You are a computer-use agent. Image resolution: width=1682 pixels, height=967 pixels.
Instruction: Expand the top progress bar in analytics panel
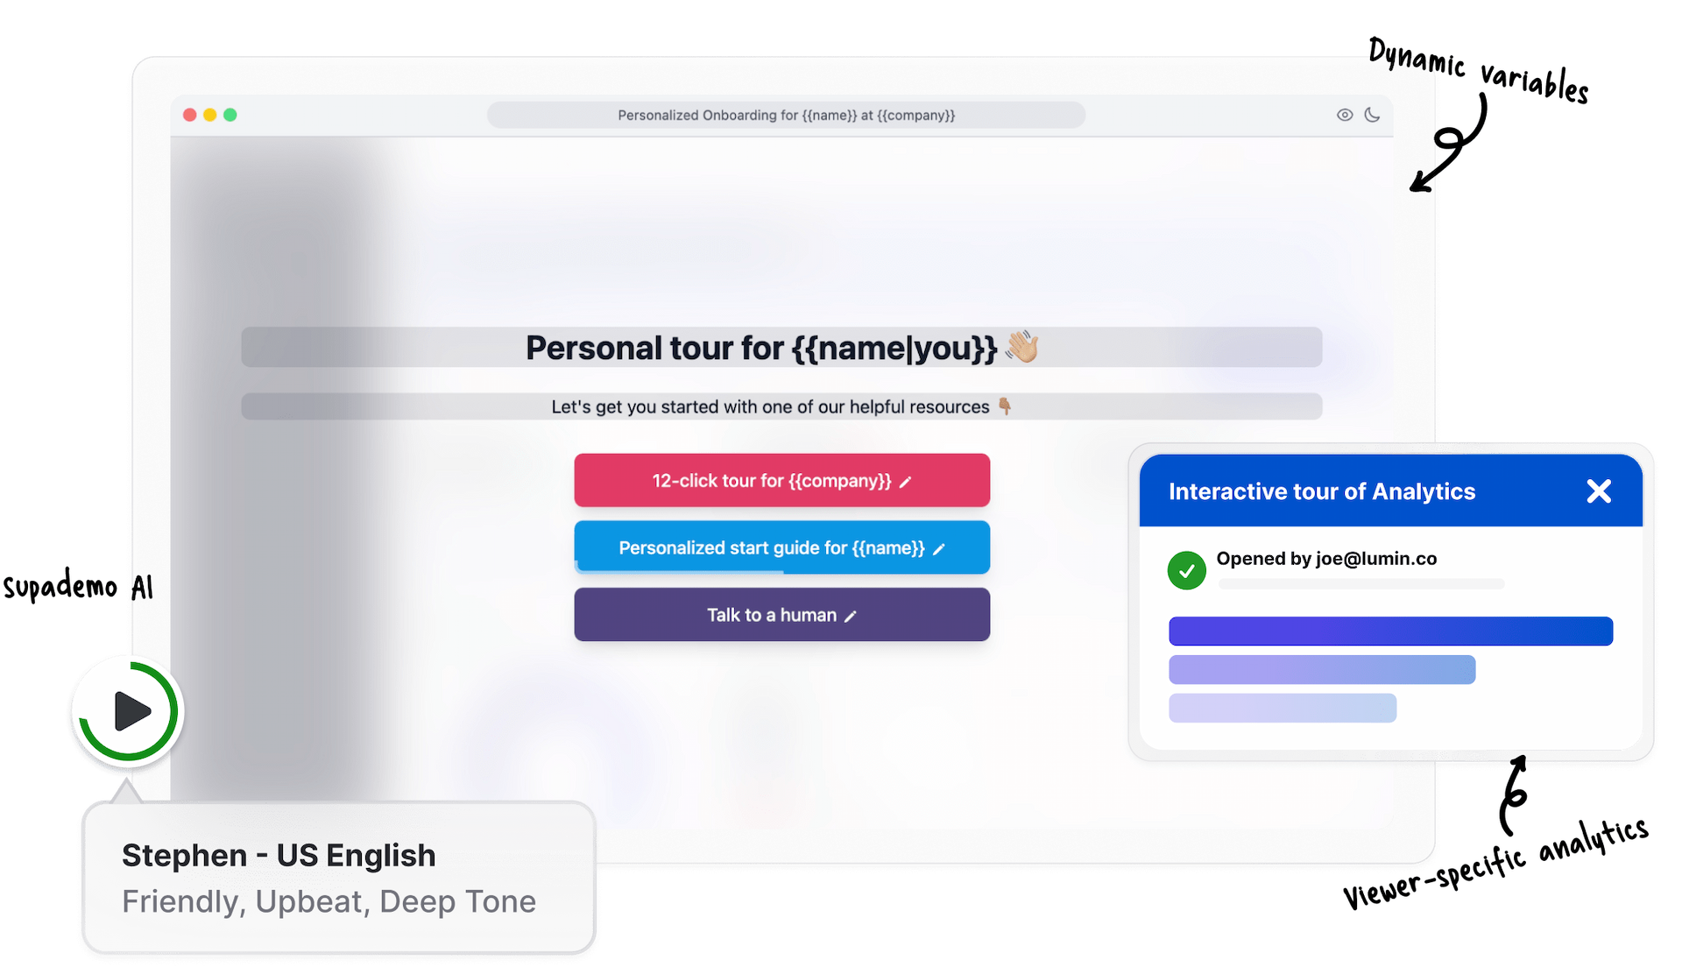1388,630
